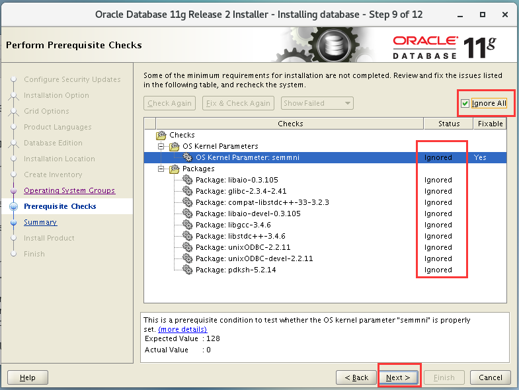Open Help for this step
The height and width of the screenshot is (390, 519).
pos(28,377)
